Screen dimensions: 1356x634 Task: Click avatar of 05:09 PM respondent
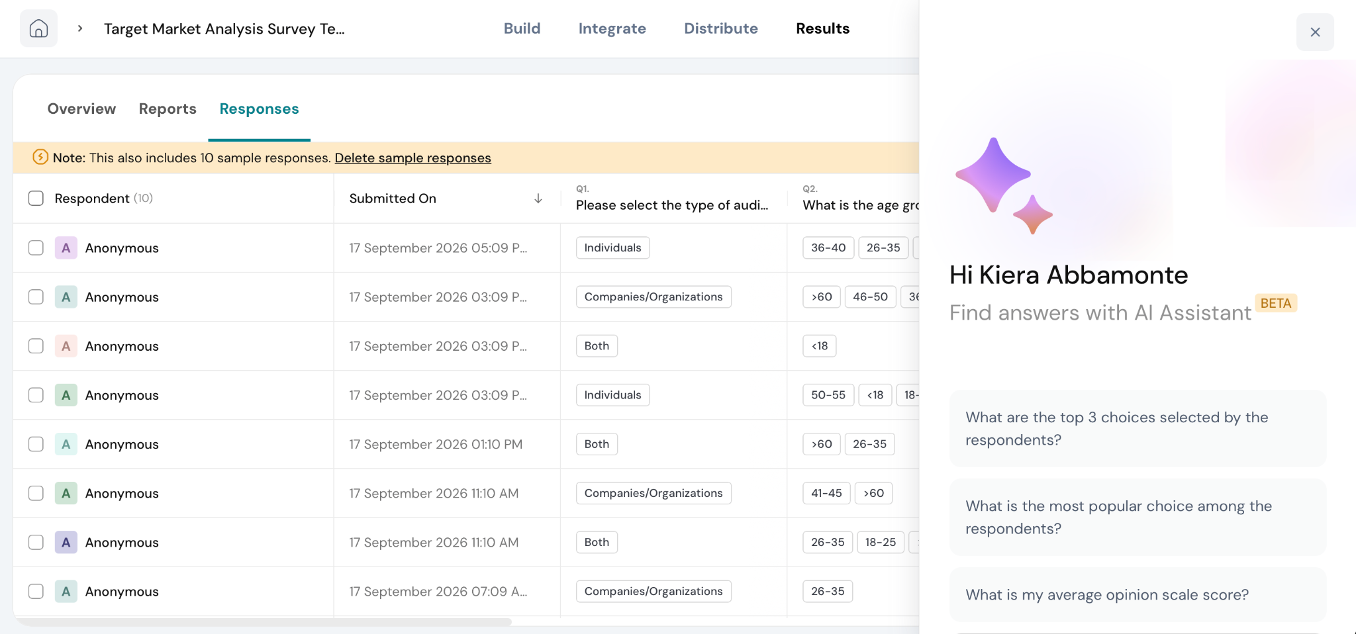point(66,248)
